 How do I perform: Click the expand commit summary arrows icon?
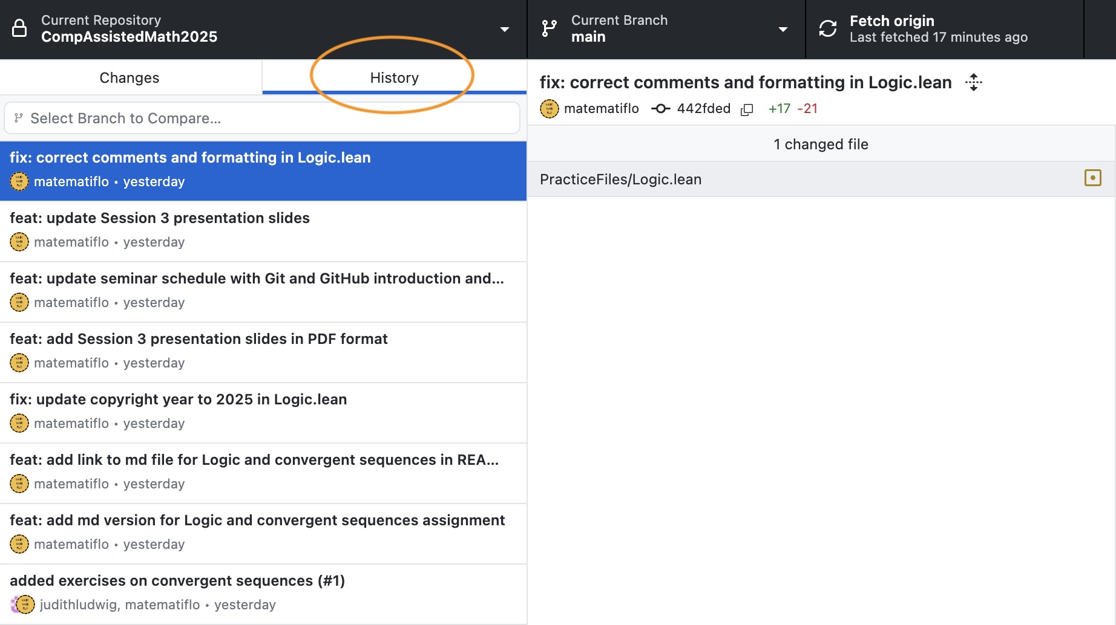click(973, 82)
